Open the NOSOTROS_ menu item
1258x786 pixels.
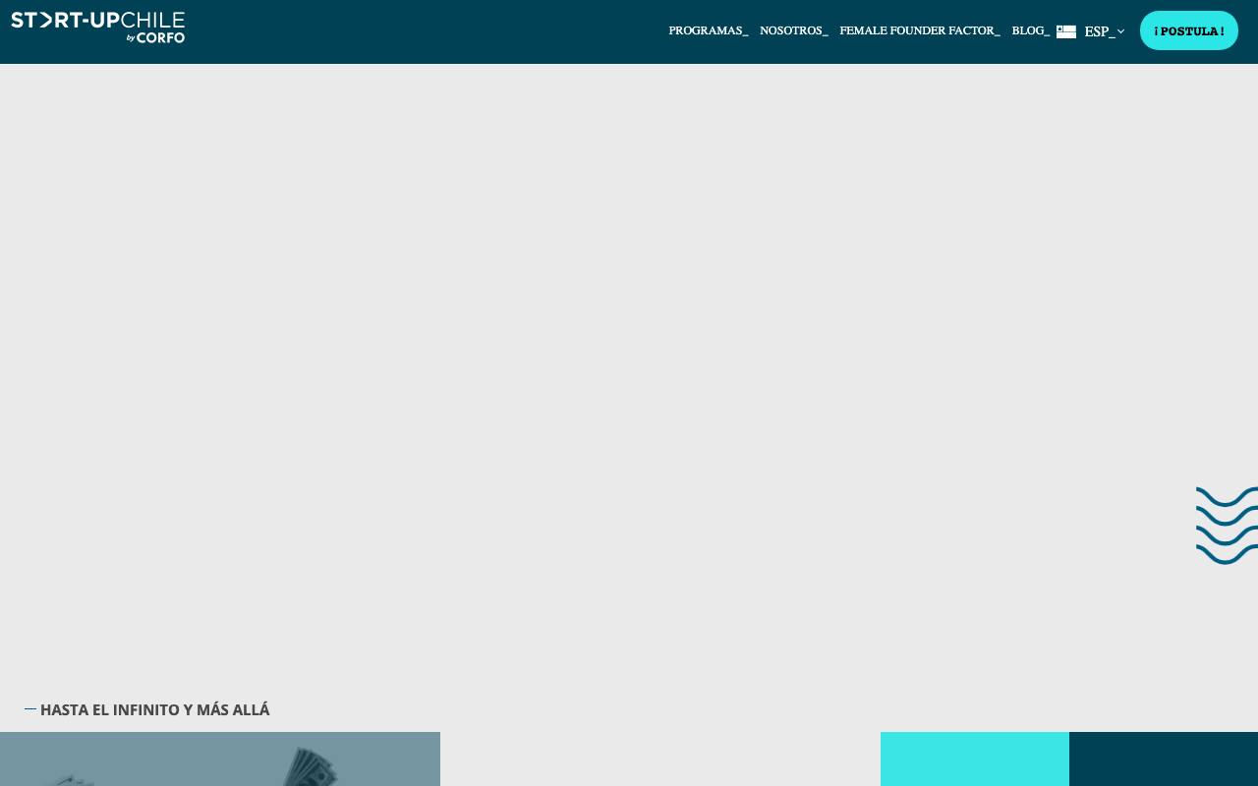[794, 30]
